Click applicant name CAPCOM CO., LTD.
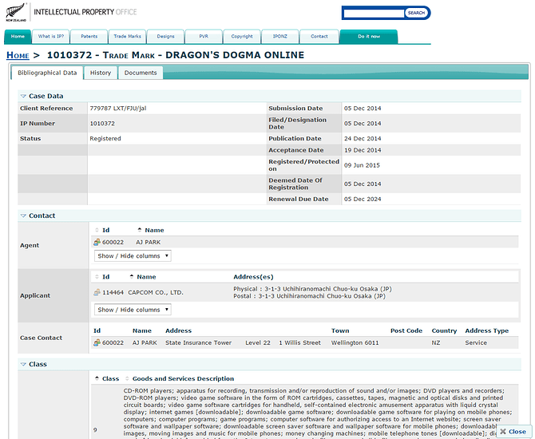Viewport: 535px width, 439px height. [156, 293]
